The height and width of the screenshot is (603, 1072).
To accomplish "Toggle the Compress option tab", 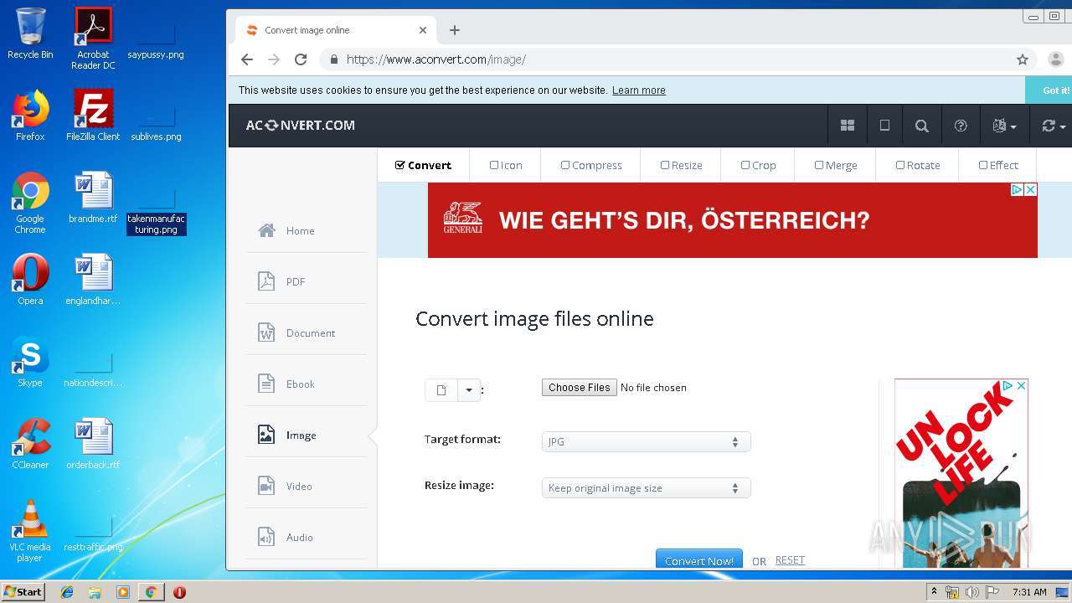I will 591,165.
